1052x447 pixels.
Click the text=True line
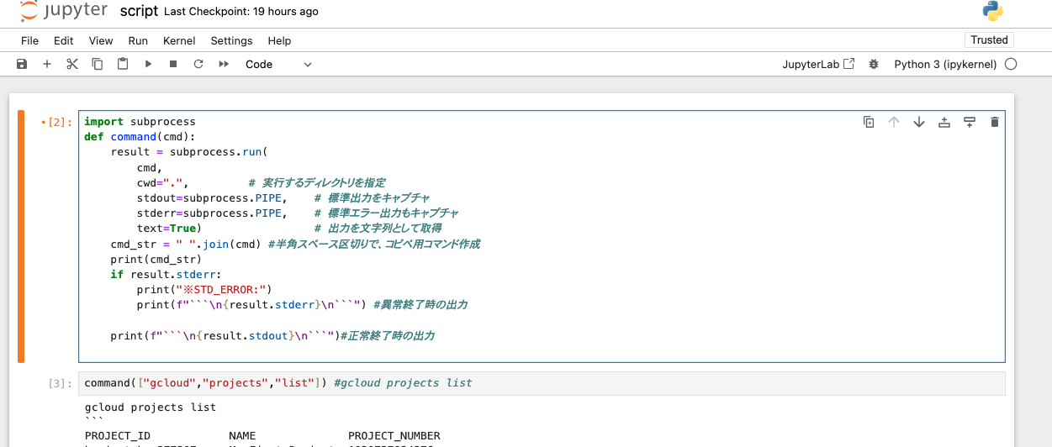tap(169, 228)
